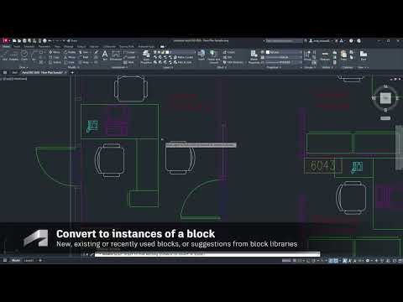Switch to the Annotate ribbon tab

click(x=29, y=46)
